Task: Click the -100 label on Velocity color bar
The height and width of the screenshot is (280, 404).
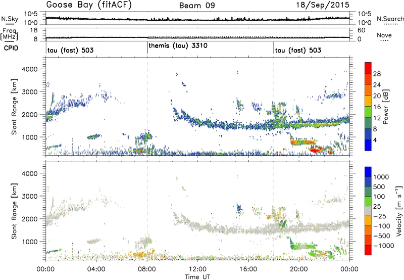Action: pyautogui.click(x=382, y=226)
